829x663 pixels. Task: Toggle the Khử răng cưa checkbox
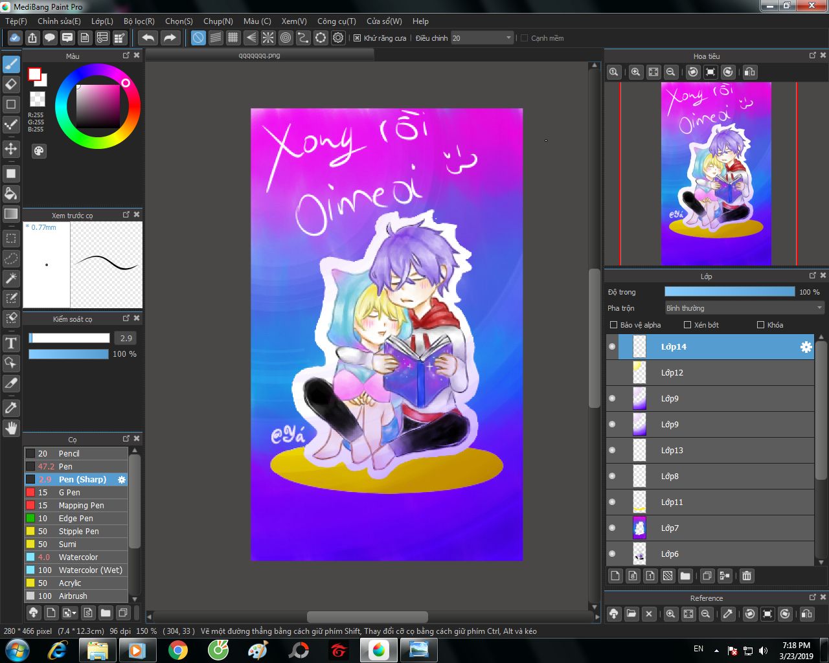[x=357, y=38]
